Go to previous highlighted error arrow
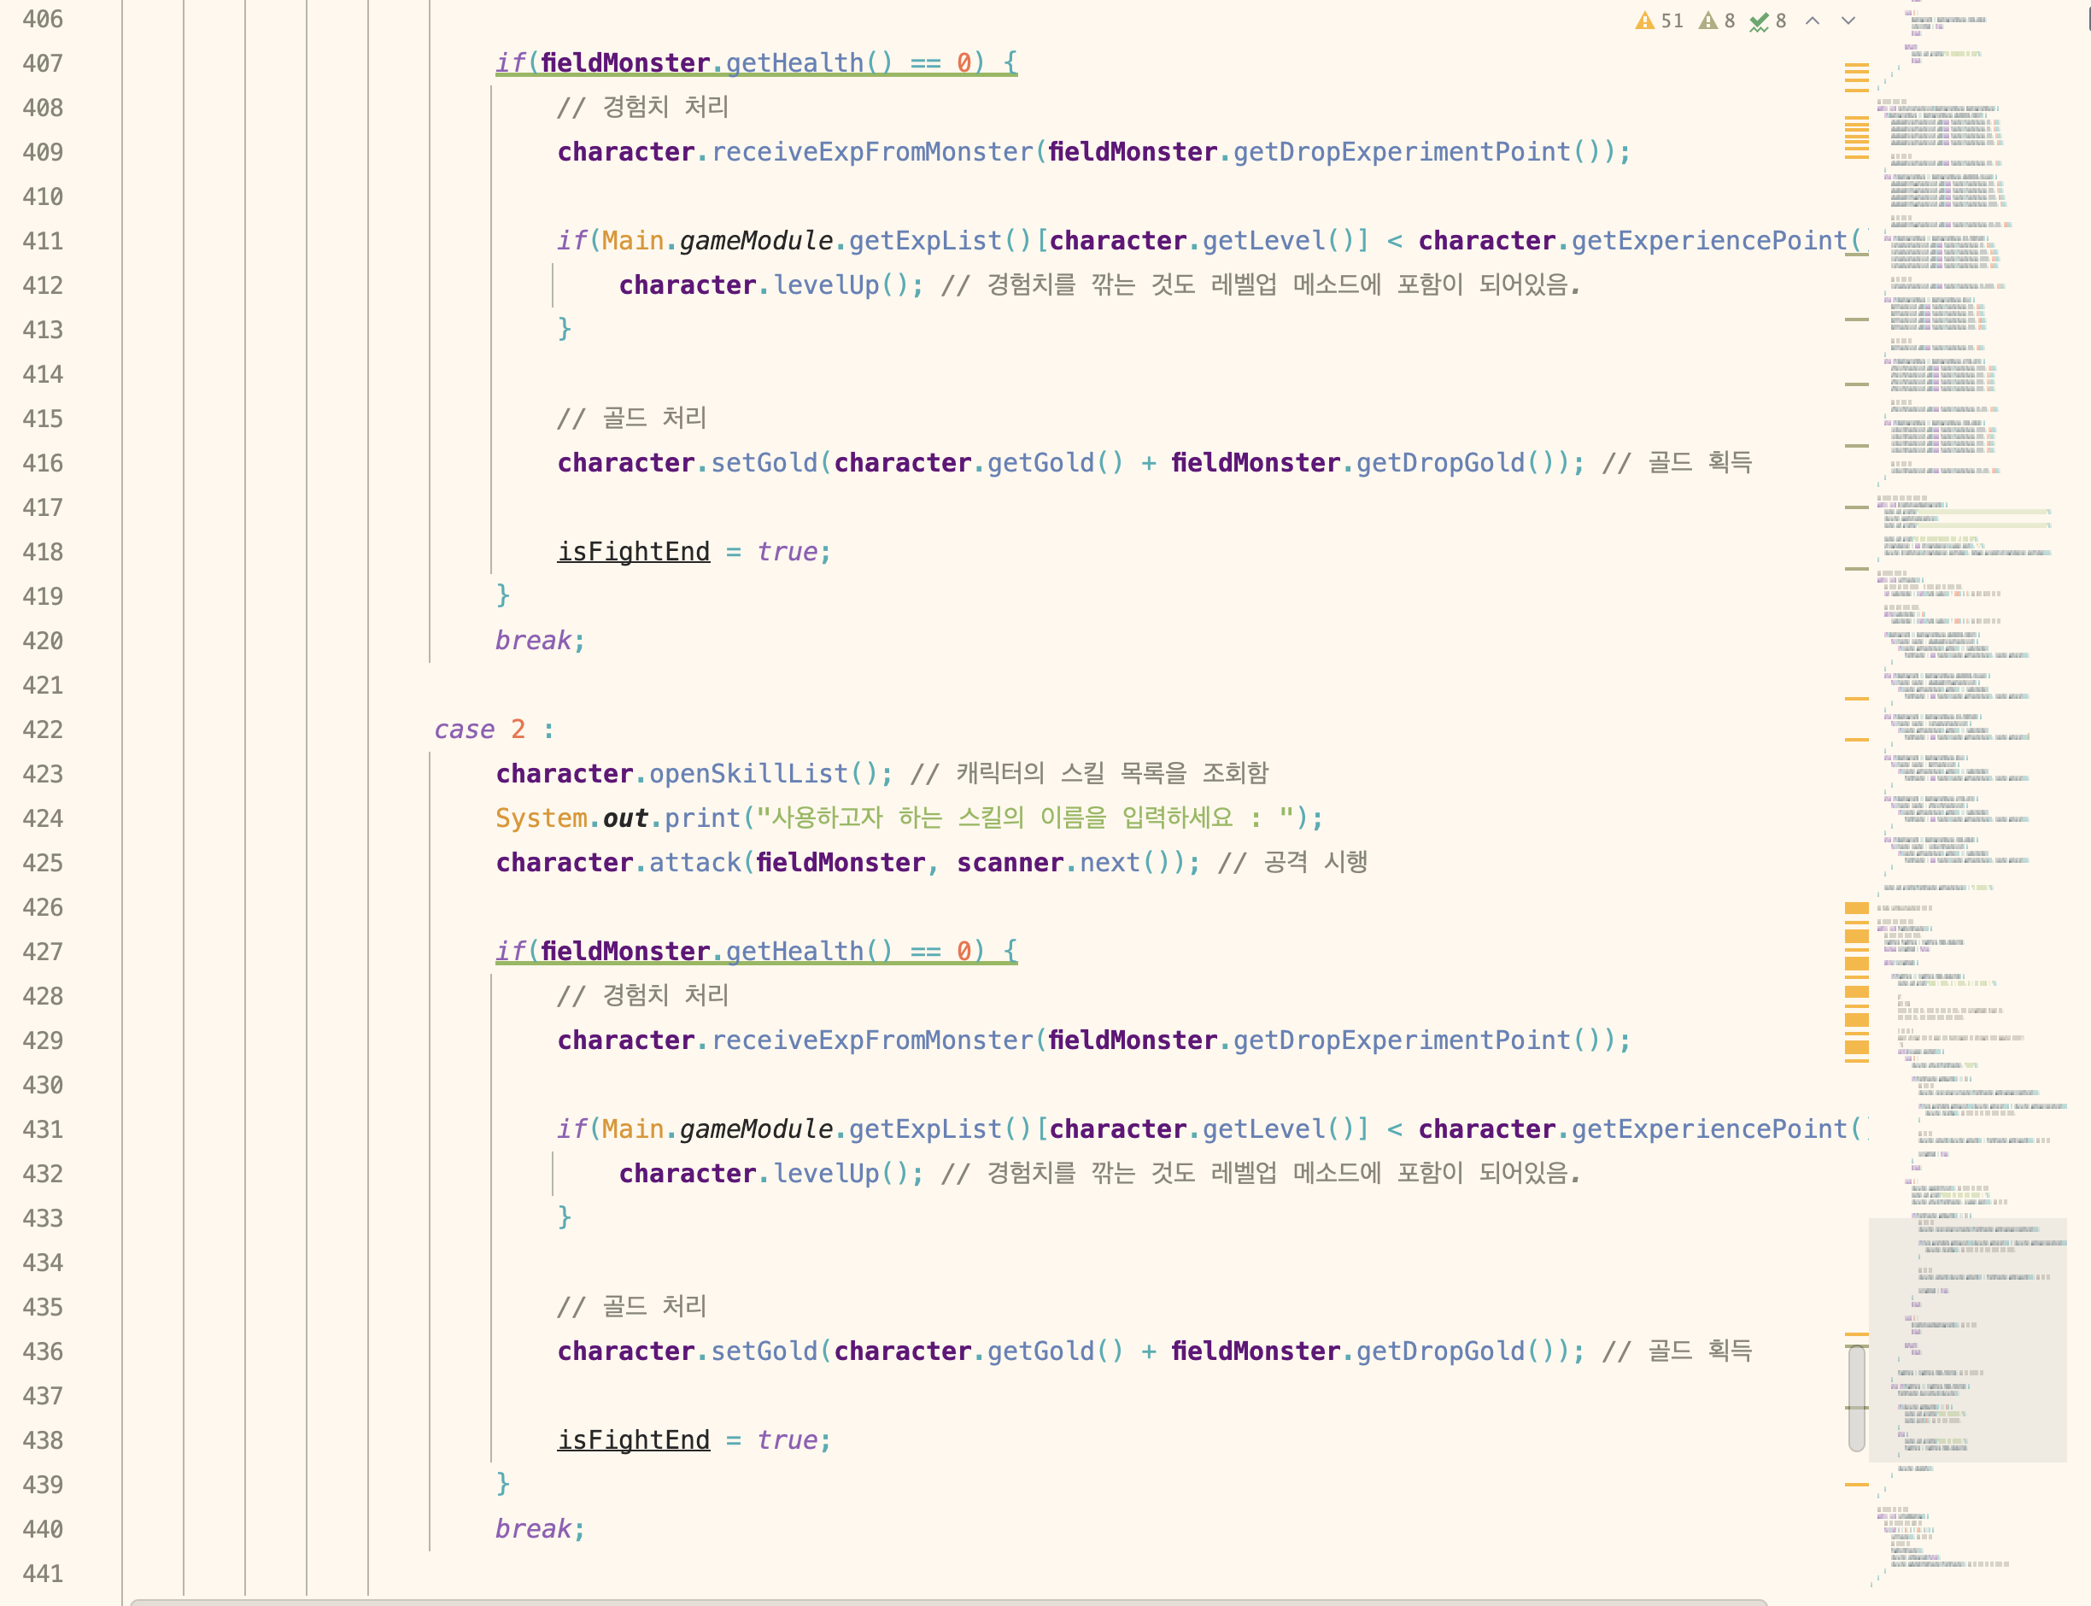Screen dimensions: 2091x1606 pyautogui.click(x=1812, y=21)
